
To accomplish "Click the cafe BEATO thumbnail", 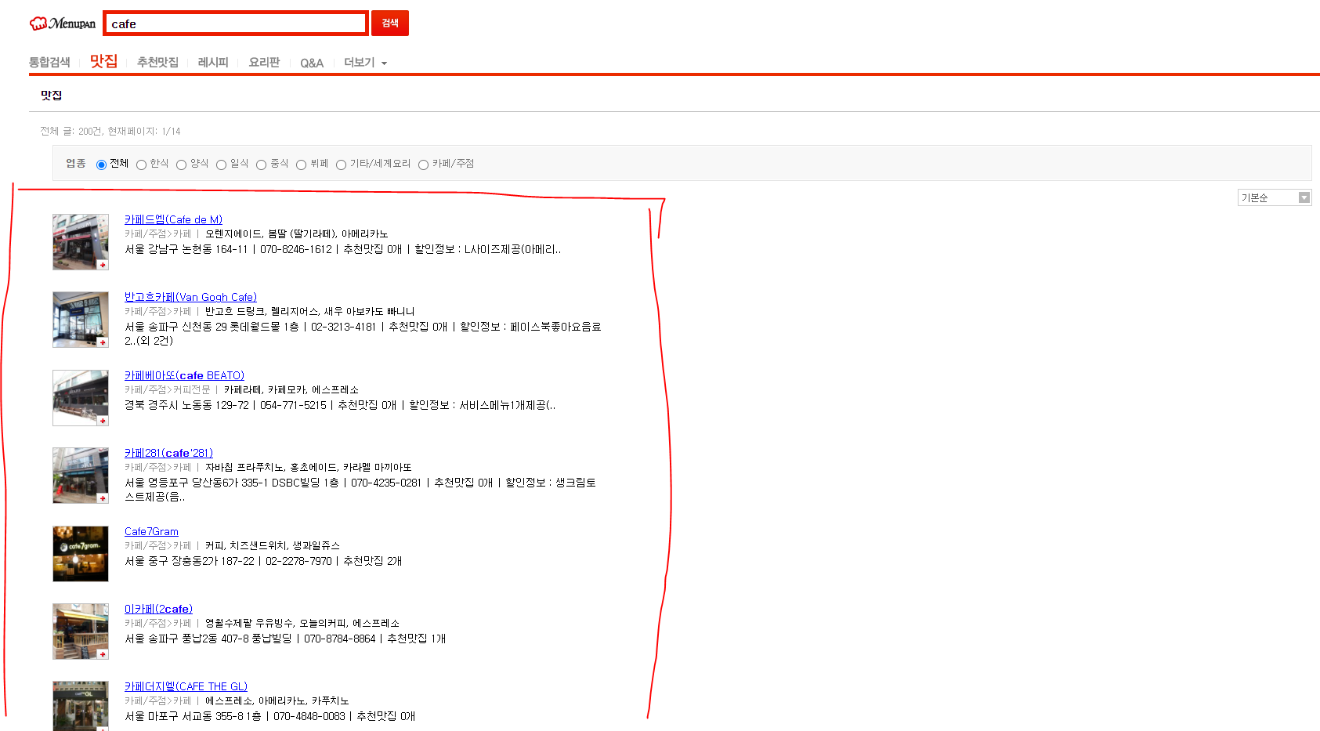I will pos(81,398).
